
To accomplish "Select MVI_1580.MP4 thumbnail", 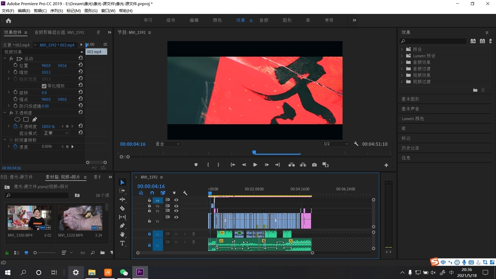I will [29, 218].
